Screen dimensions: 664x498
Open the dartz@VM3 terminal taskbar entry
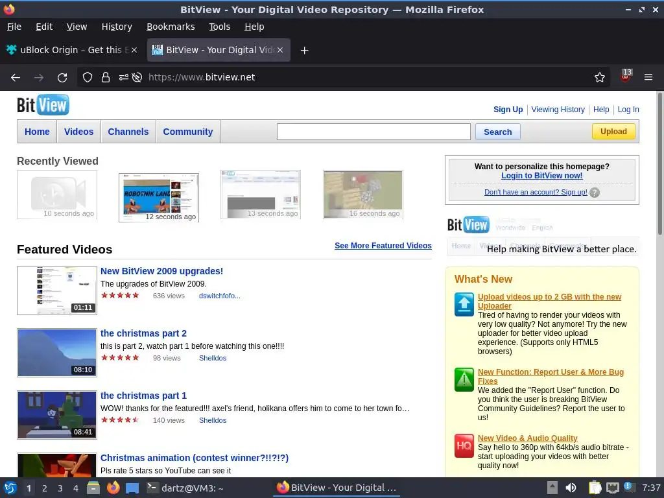pyautogui.click(x=185, y=488)
